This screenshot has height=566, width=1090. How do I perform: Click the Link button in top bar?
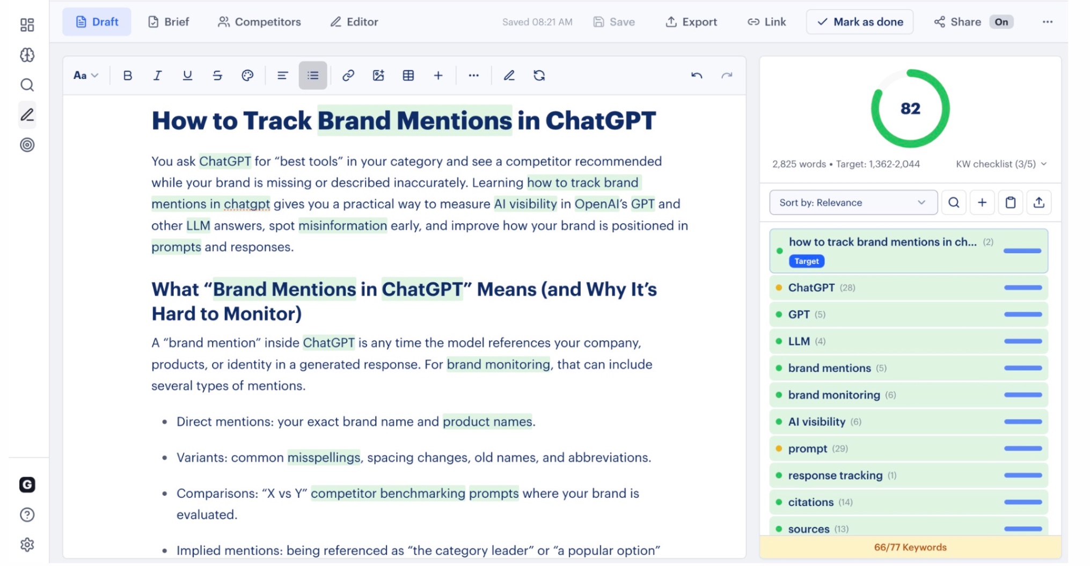click(767, 22)
